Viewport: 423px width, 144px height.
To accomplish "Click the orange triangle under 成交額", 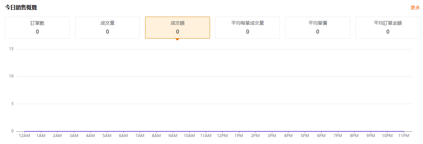I will click(177, 40).
